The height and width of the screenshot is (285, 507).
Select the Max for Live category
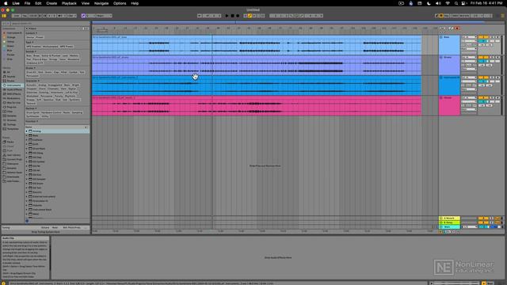pyautogui.click(x=13, y=103)
